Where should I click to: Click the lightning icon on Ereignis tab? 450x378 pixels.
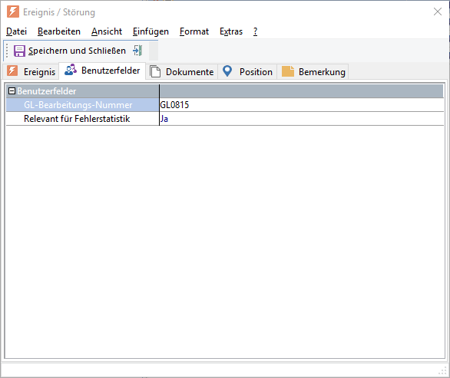tap(12, 71)
